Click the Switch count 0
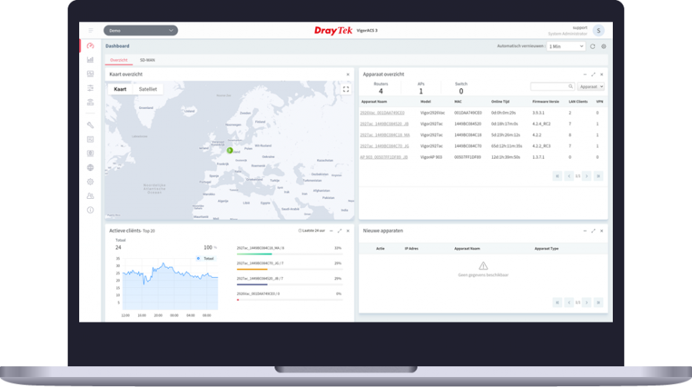Screen dimensions: 692x387 coord(461,91)
